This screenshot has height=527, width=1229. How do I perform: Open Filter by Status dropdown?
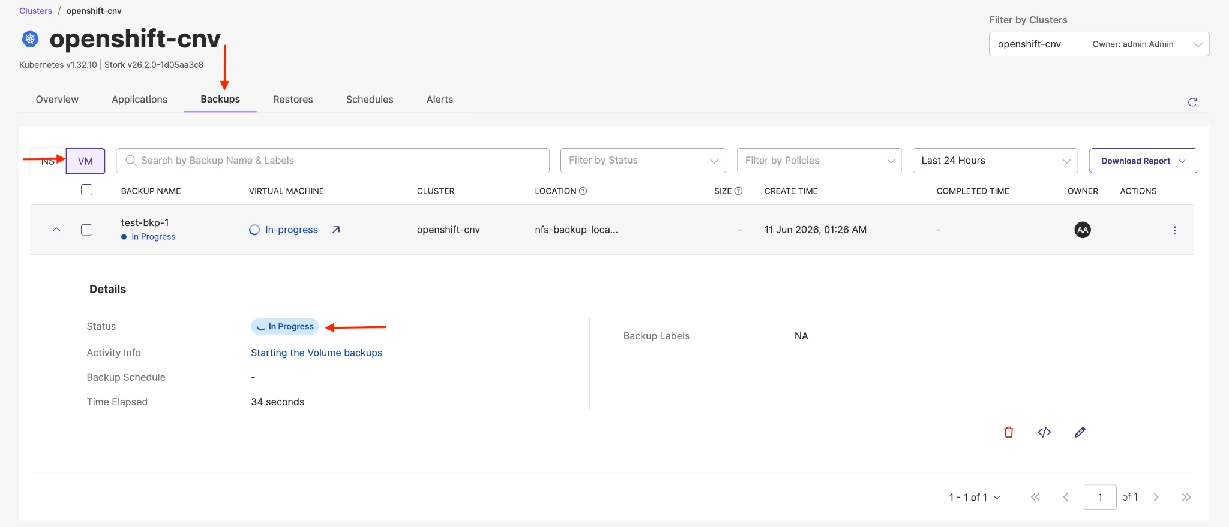(643, 161)
